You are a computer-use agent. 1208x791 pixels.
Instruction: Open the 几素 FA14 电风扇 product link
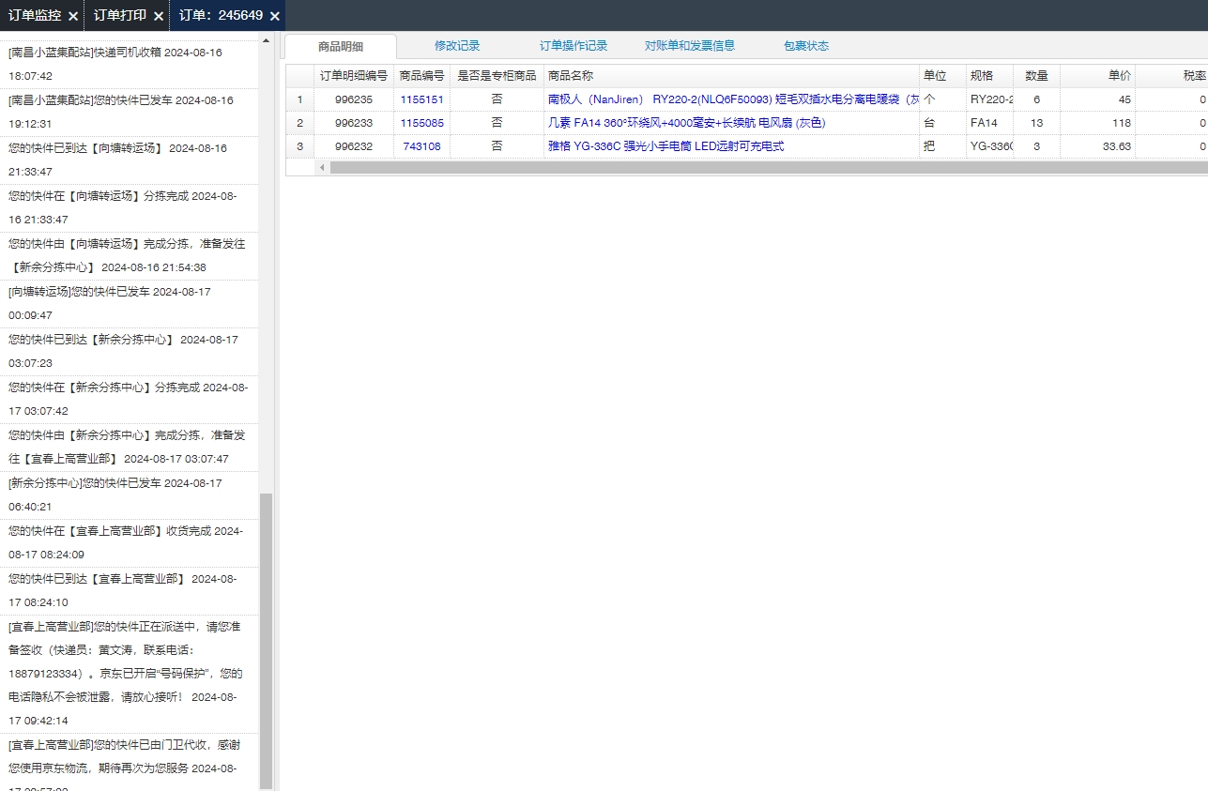686,122
